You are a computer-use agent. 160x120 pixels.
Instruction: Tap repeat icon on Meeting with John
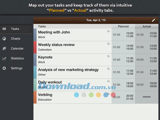click(108, 31)
